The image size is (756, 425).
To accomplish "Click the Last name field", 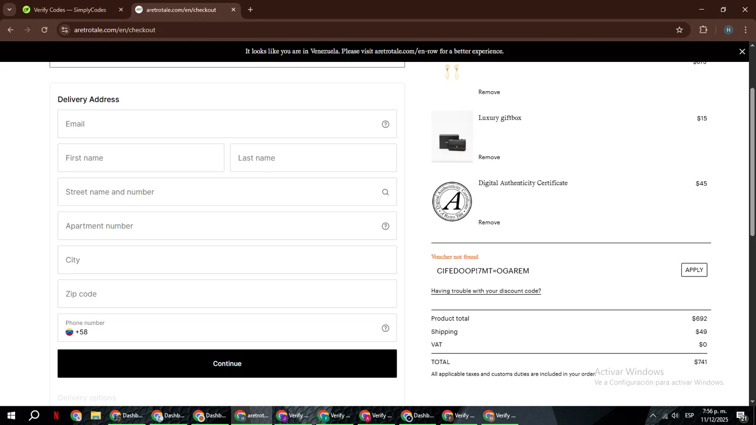I will [313, 158].
